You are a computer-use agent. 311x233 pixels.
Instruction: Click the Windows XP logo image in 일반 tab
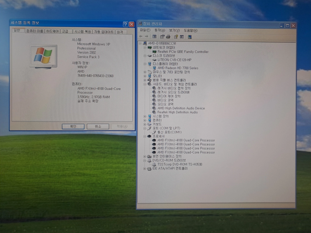pyautogui.click(x=44, y=57)
